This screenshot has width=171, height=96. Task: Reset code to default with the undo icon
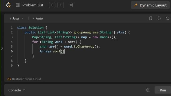pyautogui.click(x=168, y=18)
